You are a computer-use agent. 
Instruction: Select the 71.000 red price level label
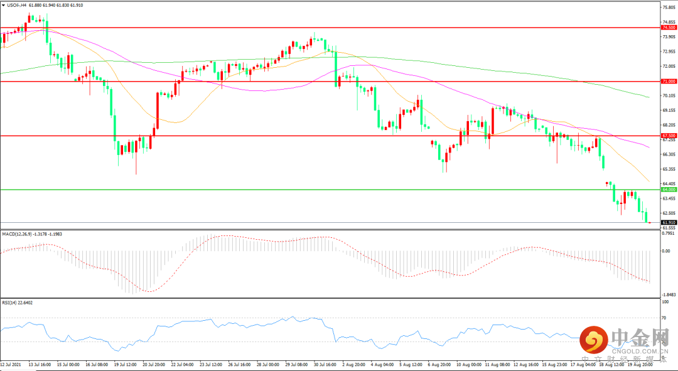point(669,81)
